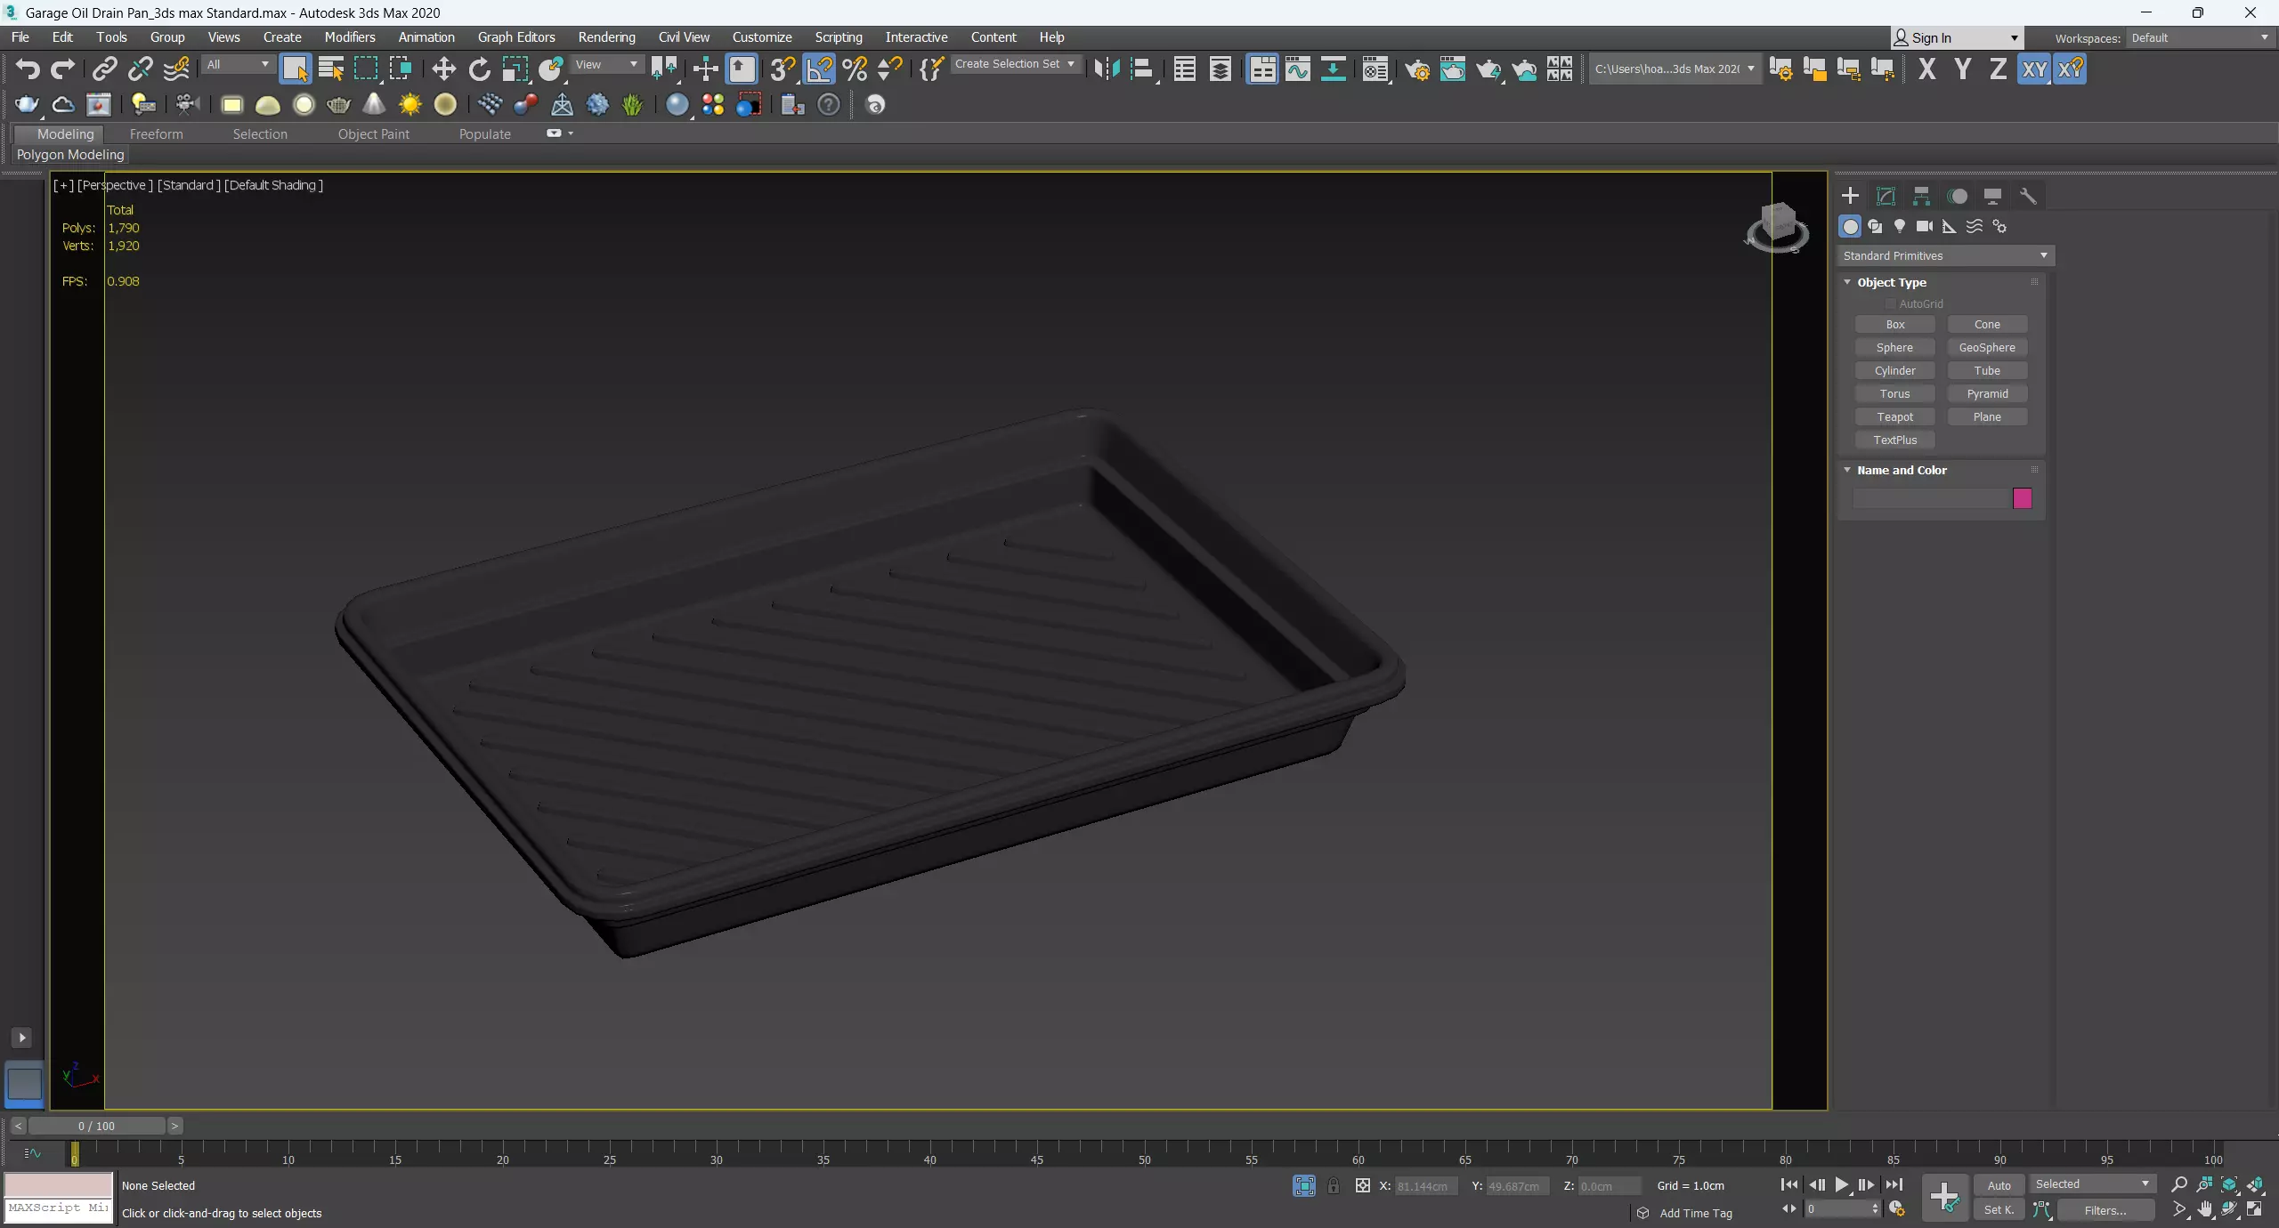Switch to the Freeform ribbon tab
The height and width of the screenshot is (1228, 2279).
pos(156,134)
